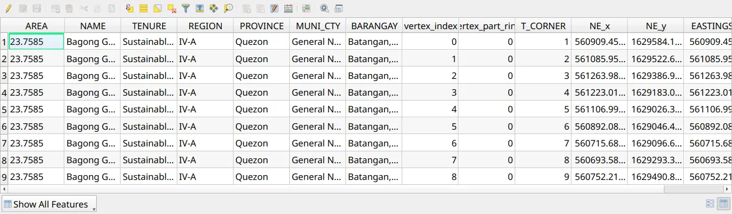Image resolution: width=732 pixels, height=214 pixels.
Task: Click the cut scissors icon
Action: [83, 9]
